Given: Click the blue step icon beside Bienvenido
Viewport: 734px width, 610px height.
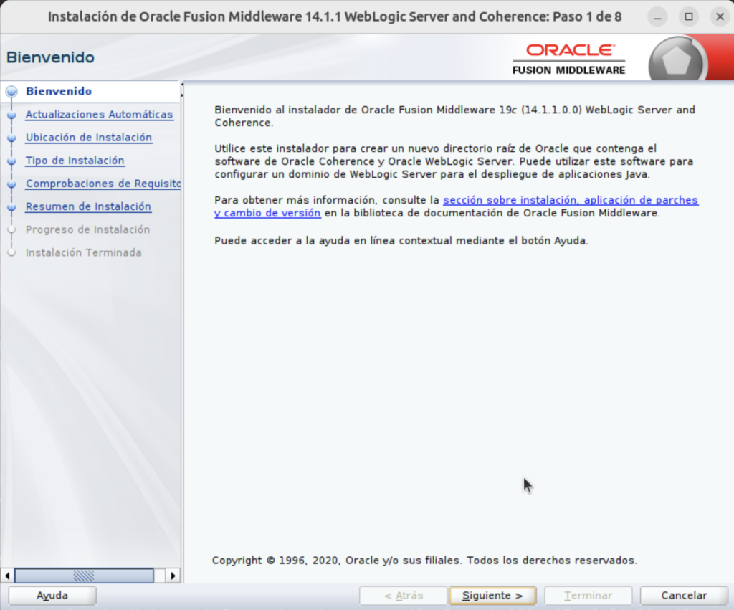Looking at the screenshot, I should coord(11,91).
